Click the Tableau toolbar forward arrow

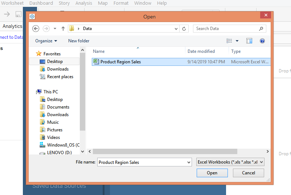pyautogui.click(x=7, y=14)
